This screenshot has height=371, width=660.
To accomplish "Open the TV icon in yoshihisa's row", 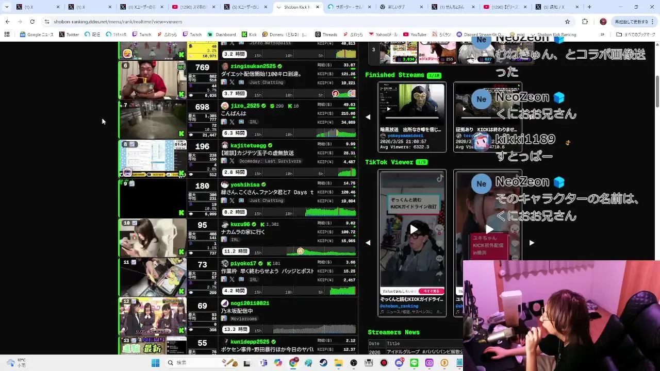I will click(x=241, y=200).
